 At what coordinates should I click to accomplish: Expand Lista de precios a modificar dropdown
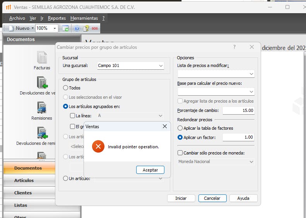coord(216,74)
